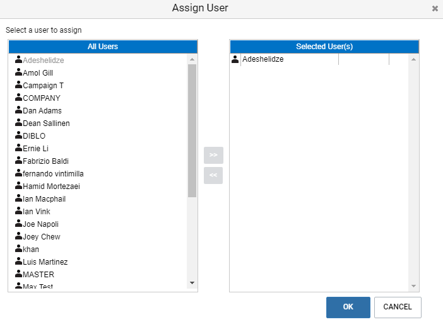Image resolution: width=443 pixels, height=322 pixels.
Task: Click All Users scrollbar up arrow
Action: (x=192, y=59)
